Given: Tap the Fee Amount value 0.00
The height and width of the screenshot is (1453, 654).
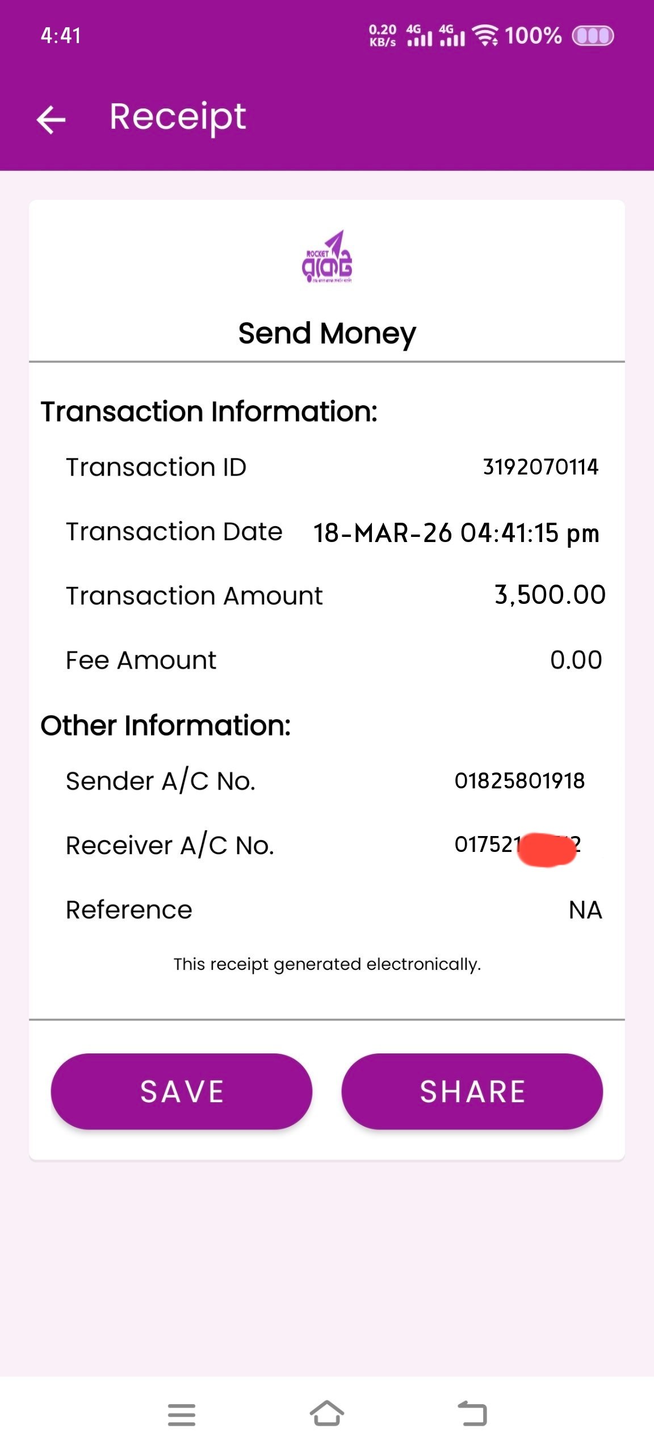Looking at the screenshot, I should point(576,660).
